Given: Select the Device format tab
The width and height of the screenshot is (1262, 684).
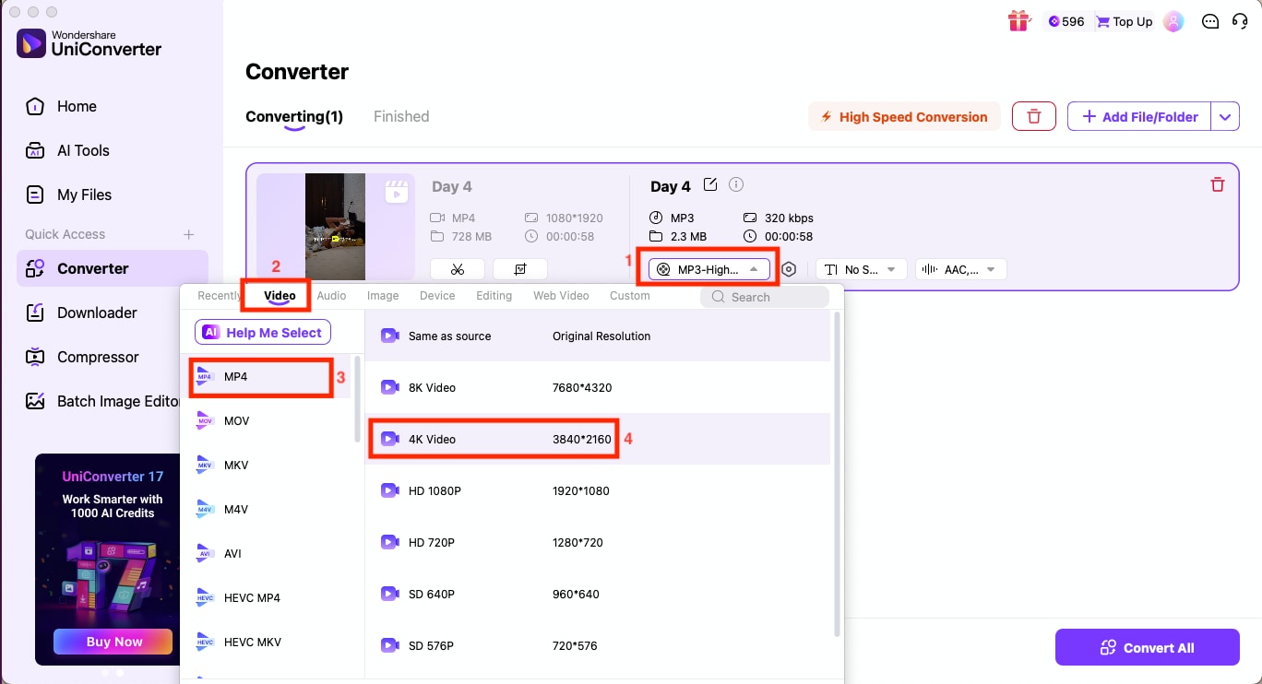Looking at the screenshot, I should point(437,296).
